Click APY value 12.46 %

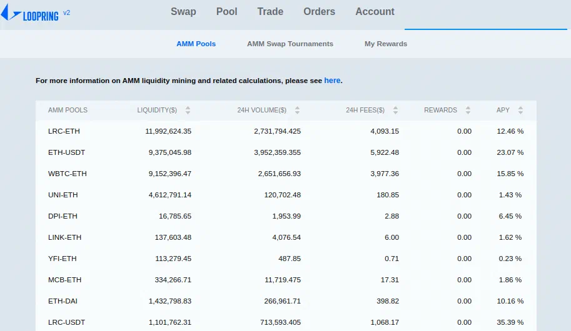(510, 131)
